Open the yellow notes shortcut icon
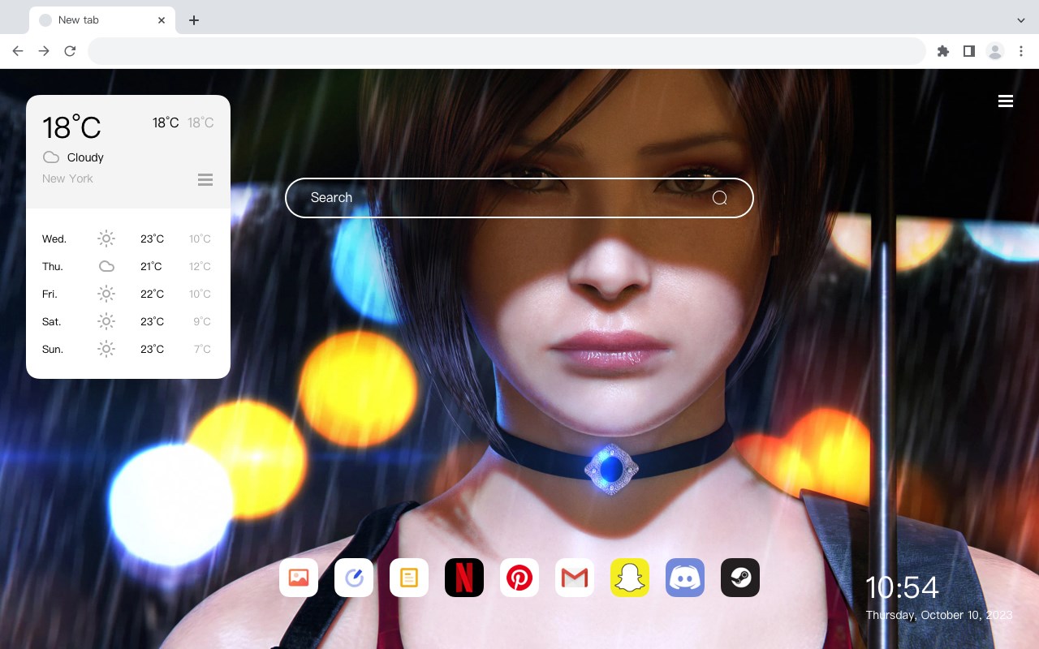This screenshot has width=1039, height=649. 409,578
